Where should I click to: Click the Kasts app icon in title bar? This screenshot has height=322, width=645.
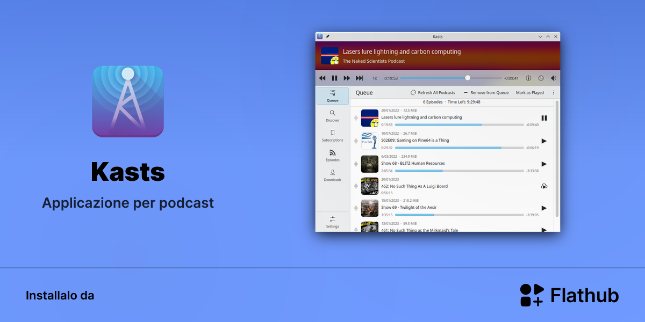[320, 36]
